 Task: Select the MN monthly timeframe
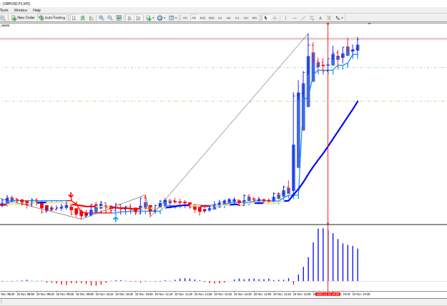pos(255,18)
